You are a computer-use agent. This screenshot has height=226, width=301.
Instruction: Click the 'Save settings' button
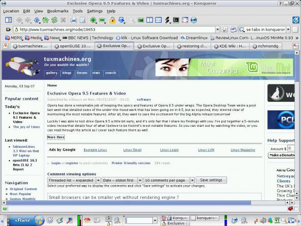(x=211, y=180)
